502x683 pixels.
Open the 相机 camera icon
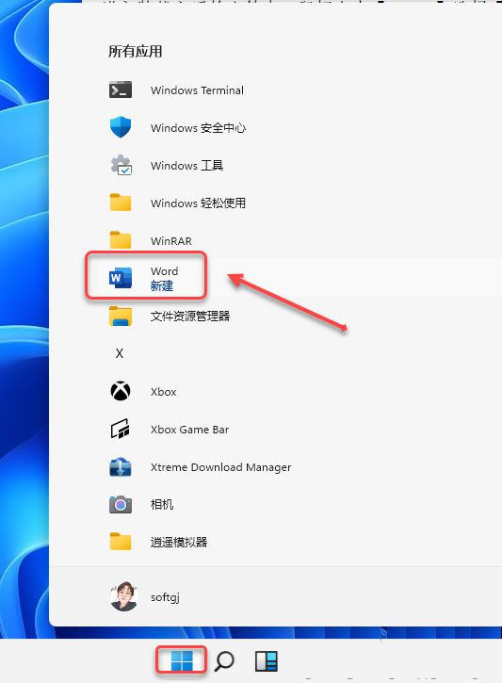pos(121,504)
